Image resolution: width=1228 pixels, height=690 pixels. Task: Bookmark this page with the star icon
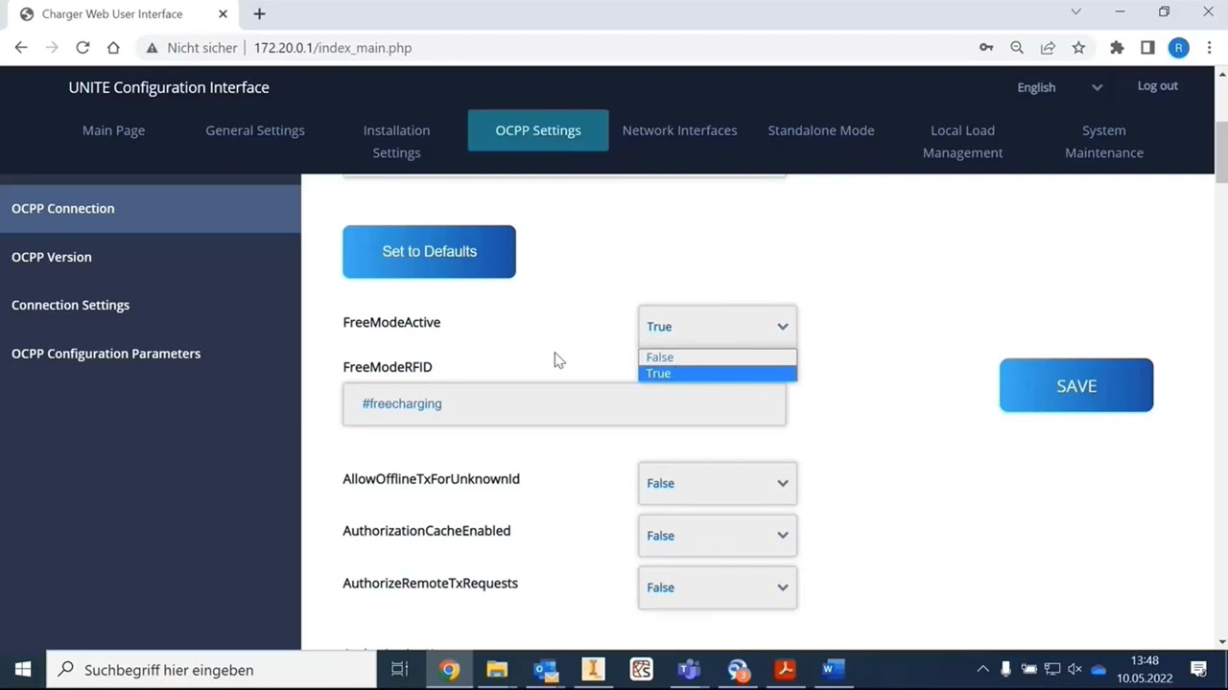click(1078, 48)
